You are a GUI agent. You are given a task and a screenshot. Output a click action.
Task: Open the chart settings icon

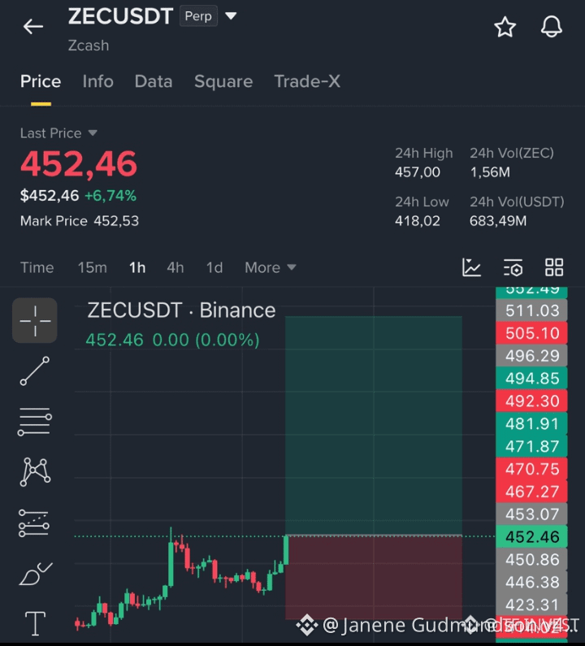tap(513, 267)
